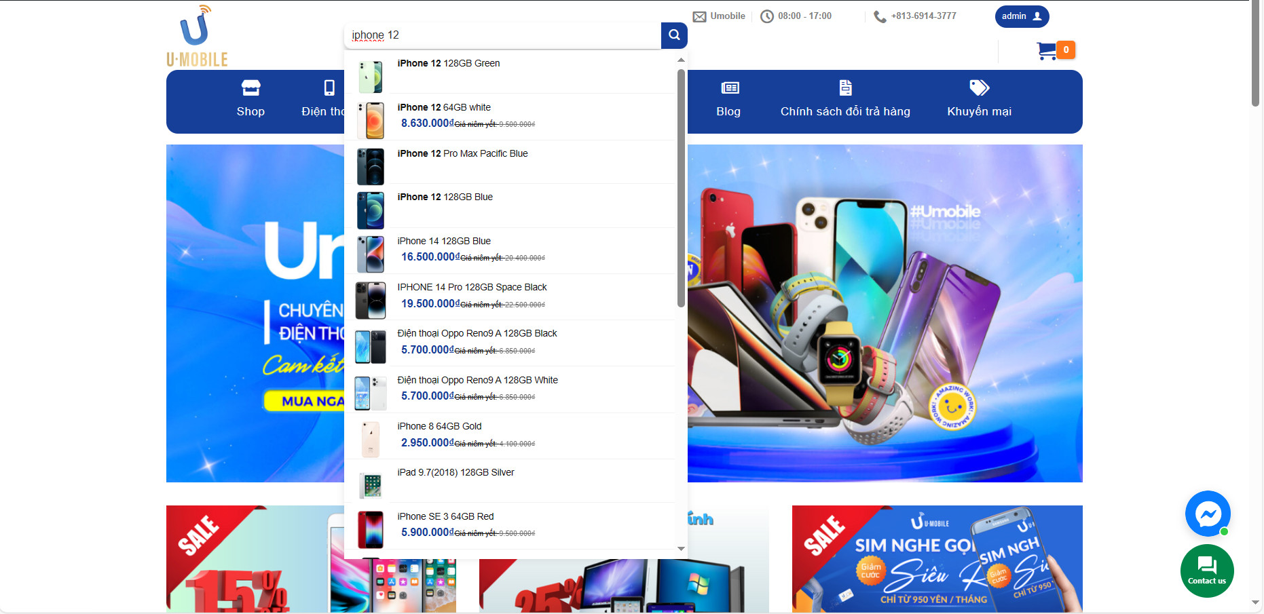Image resolution: width=1264 pixels, height=614 pixels.
Task: Click the search magnifier button
Action: [673, 35]
